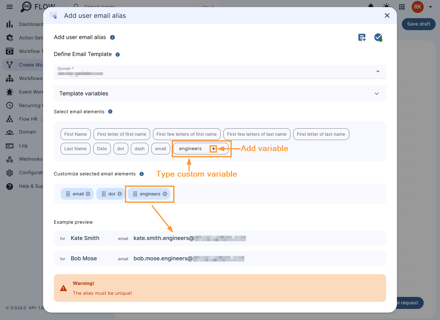Open the Domain dropdown

220,72
